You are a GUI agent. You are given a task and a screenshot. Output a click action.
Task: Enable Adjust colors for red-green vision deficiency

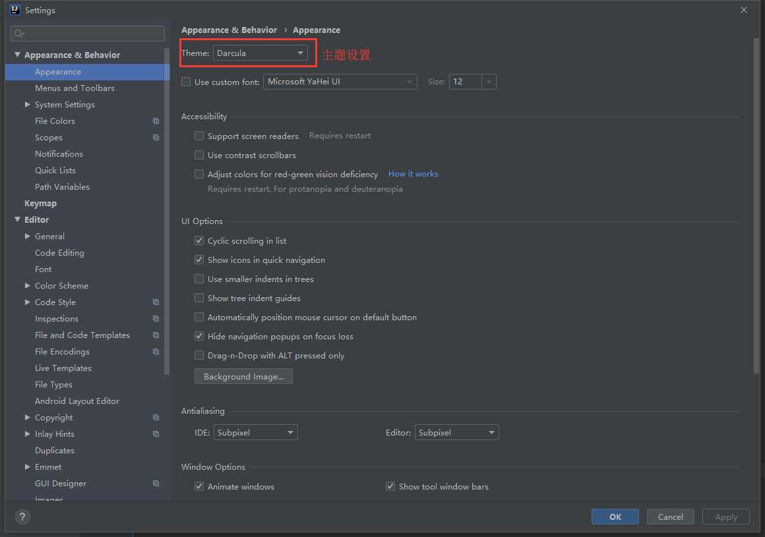[x=199, y=174]
